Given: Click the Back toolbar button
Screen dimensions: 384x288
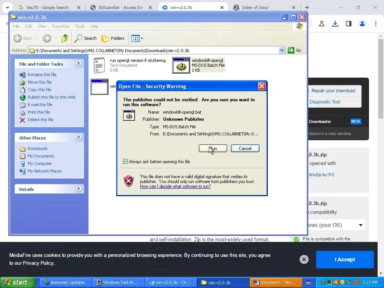Looking at the screenshot, I should (23, 38).
